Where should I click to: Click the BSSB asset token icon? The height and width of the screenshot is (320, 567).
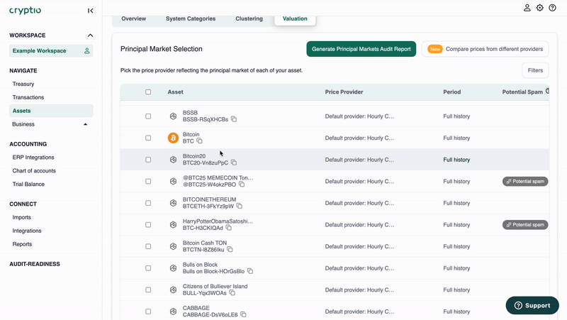coord(173,116)
